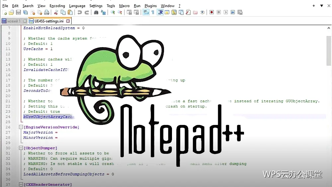
Task: Switch to the новий 1 tab
Action: (x=14, y=21)
